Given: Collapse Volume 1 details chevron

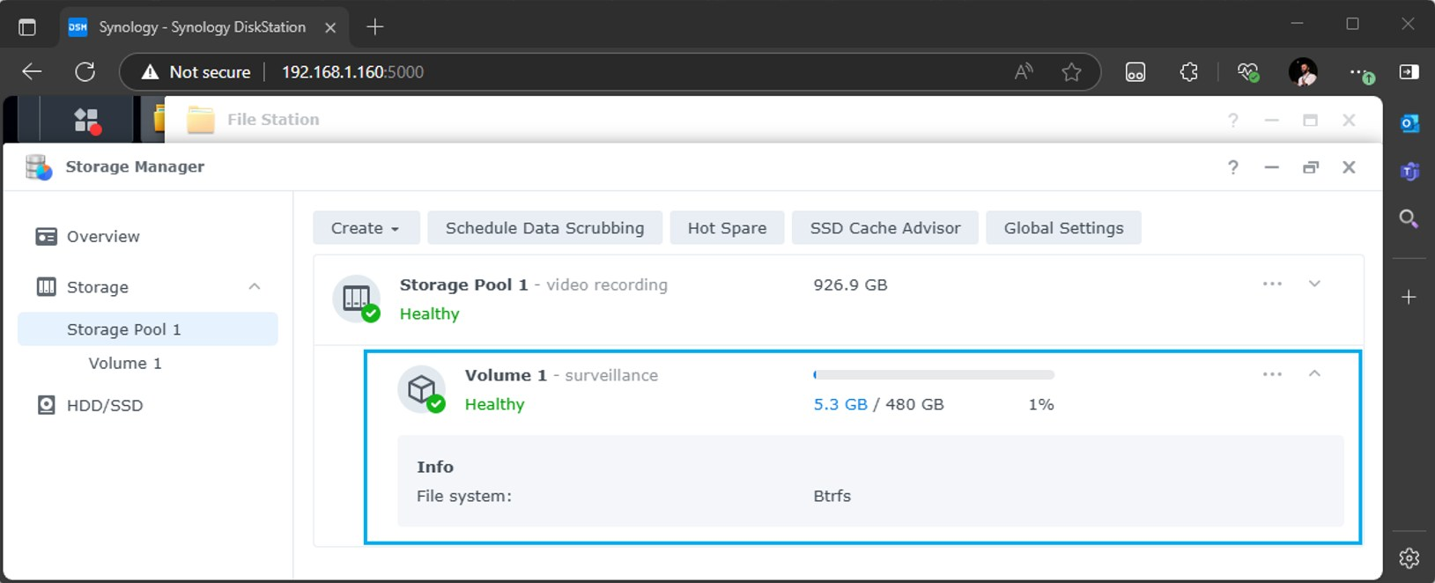Looking at the screenshot, I should click(x=1314, y=373).
